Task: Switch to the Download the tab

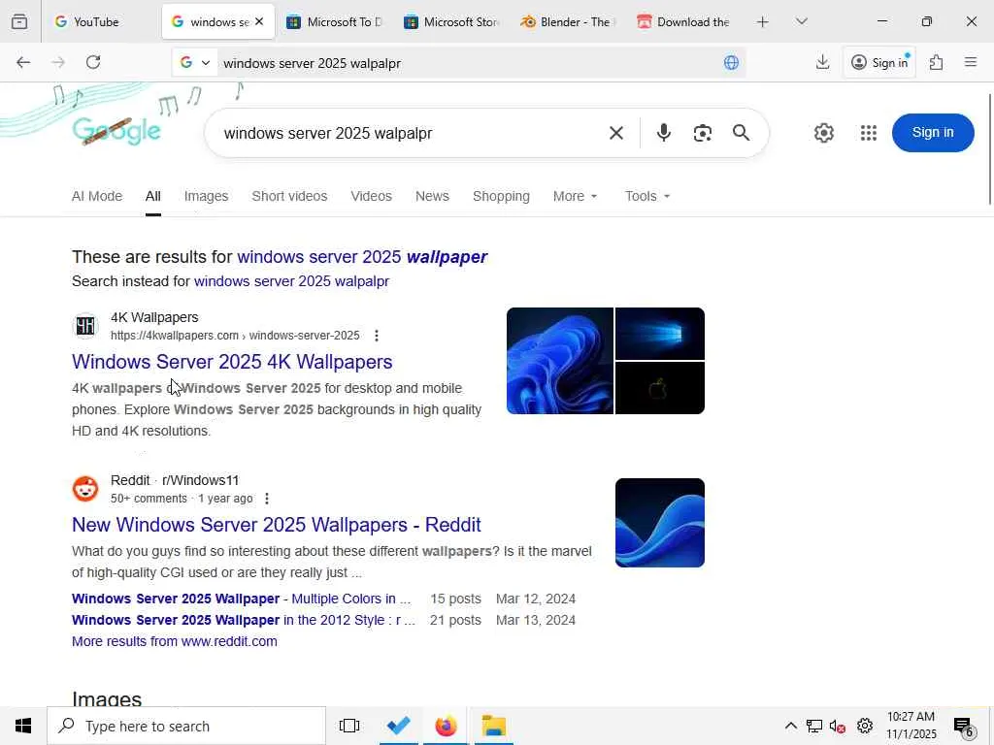Action: (684, 22)
